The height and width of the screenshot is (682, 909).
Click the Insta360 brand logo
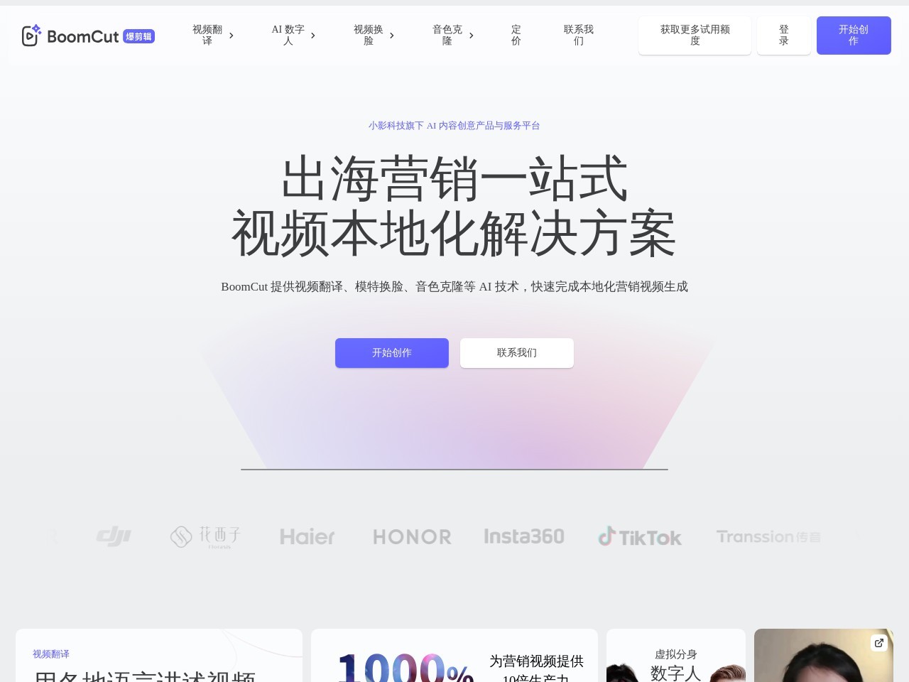[x=524, y=536]
